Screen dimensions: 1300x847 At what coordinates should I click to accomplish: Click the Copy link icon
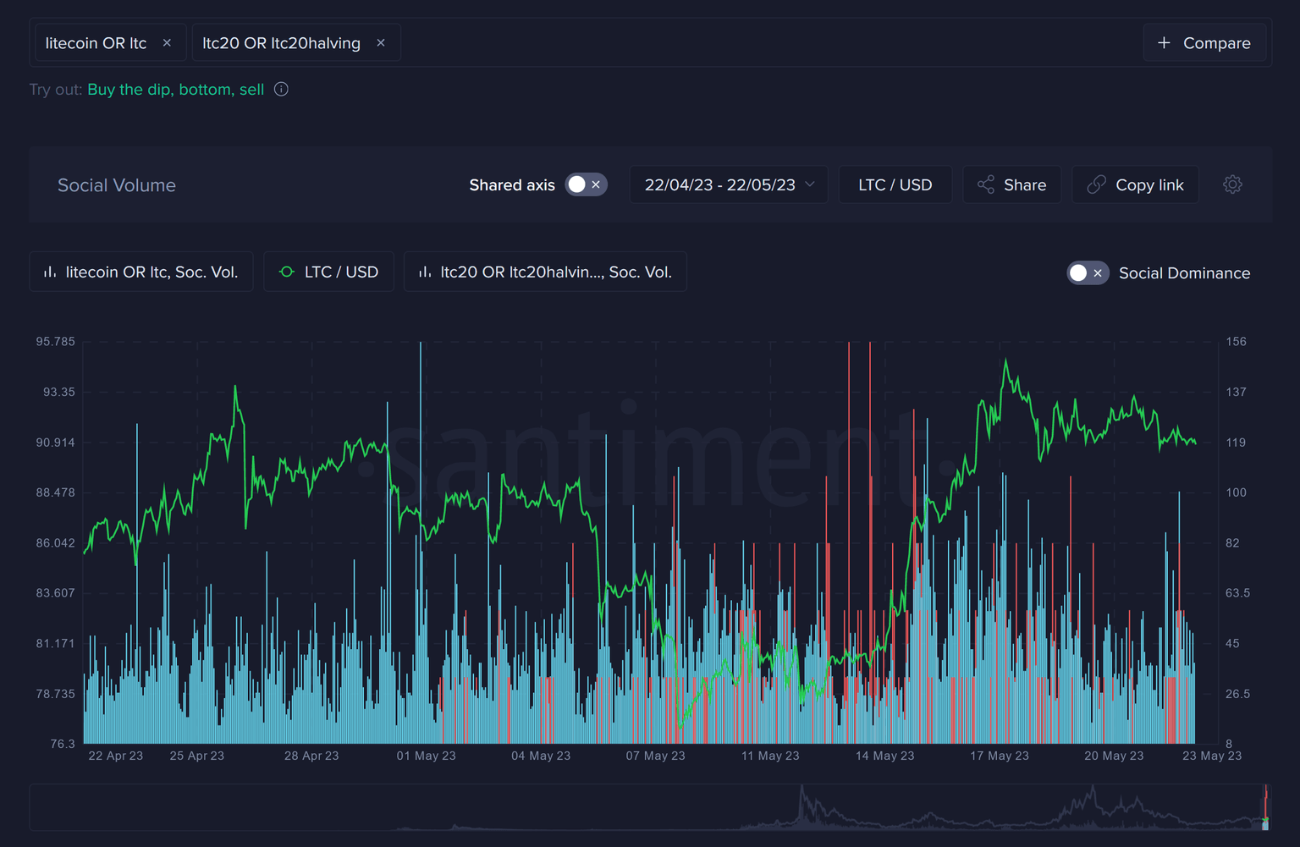coord(1098,184)
